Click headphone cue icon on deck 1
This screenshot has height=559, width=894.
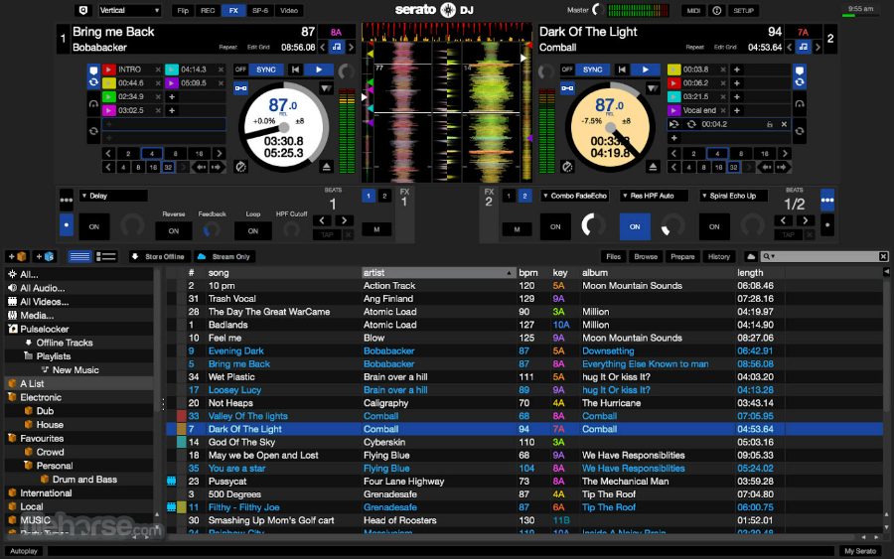click(93, 104)
